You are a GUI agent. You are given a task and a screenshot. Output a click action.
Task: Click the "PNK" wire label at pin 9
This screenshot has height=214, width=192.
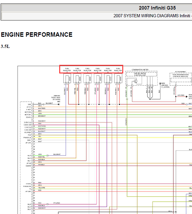coord(40,124)
